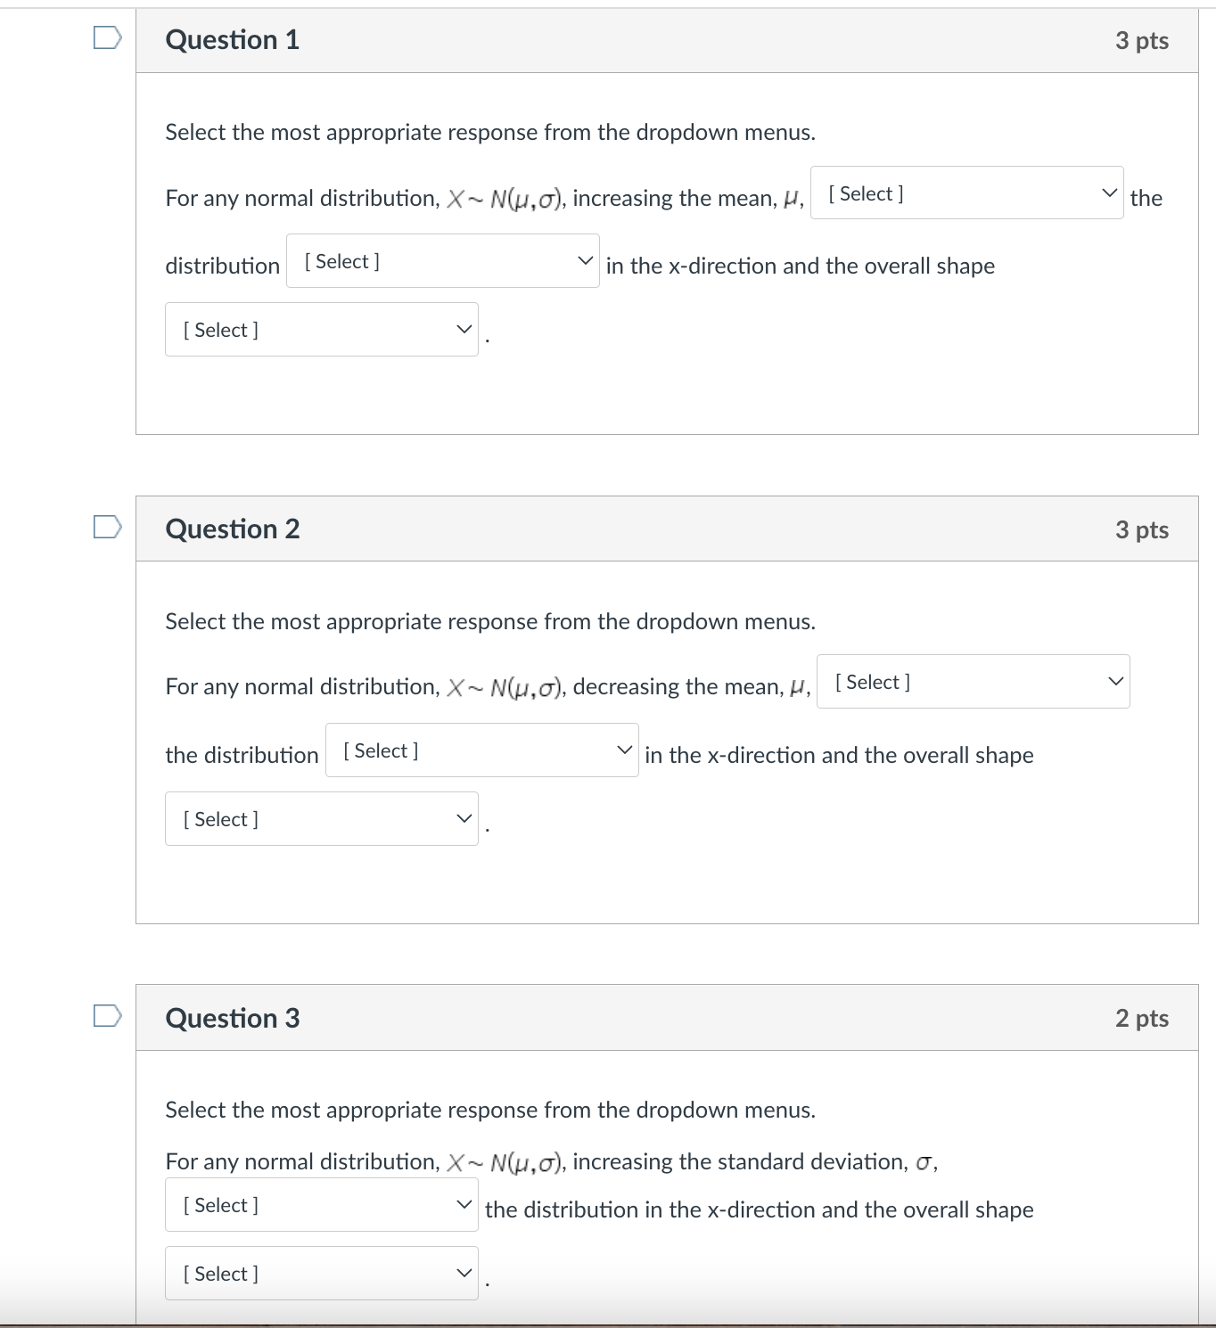Click the chevron on Question 2 first dropdown
This screenshot has width=1216, height=1328.
point(1116,679)
